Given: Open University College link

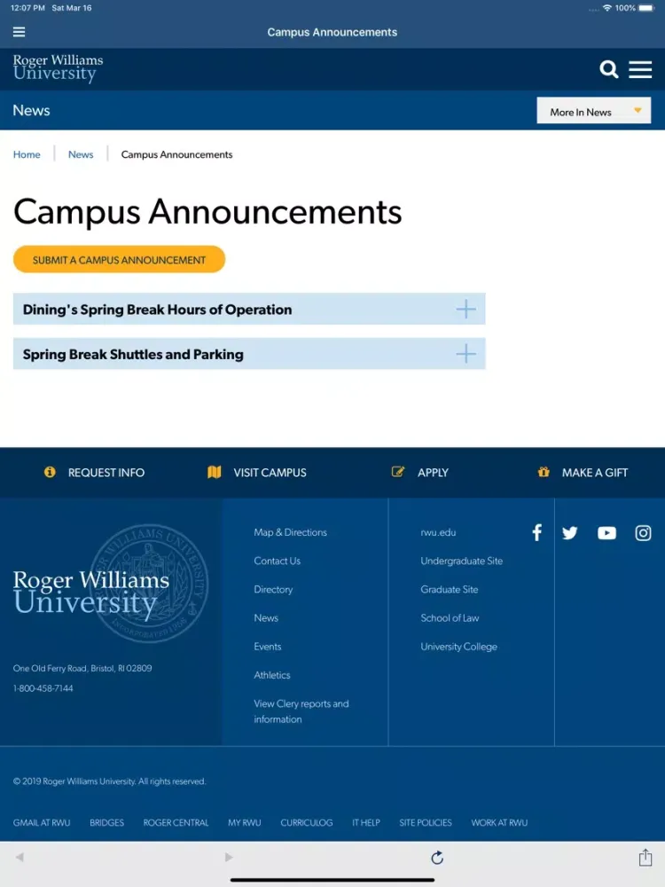Looking at the screenshot, I should (x=458, y=647).
